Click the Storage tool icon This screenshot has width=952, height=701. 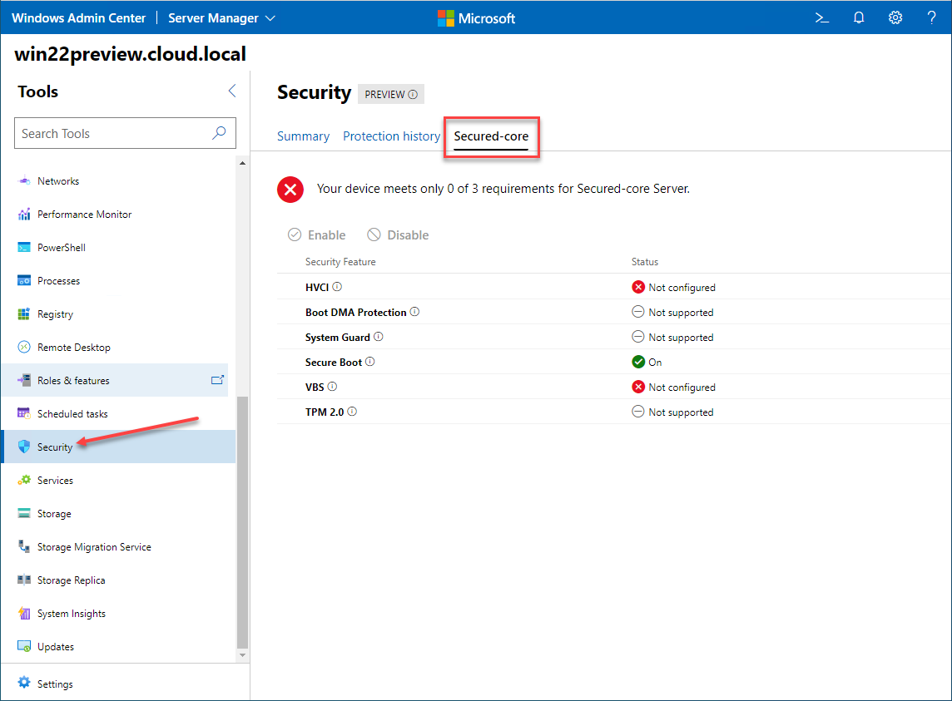(24, 513)
